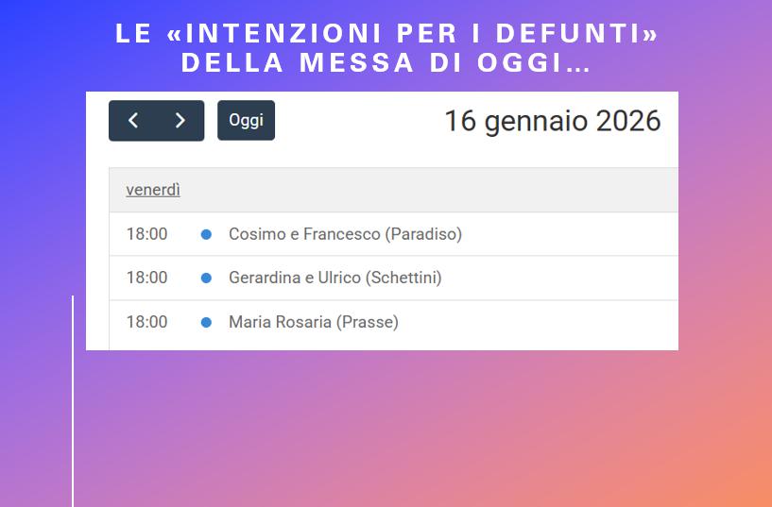This screenshot has width=772, height=507.
Task: Click the gray day header bar right of venerdì
Action: [425, 190]
